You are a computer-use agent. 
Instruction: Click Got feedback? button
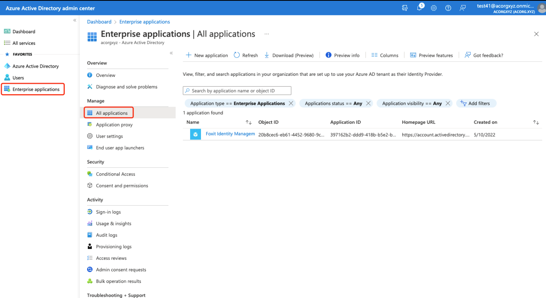[484, 55]
